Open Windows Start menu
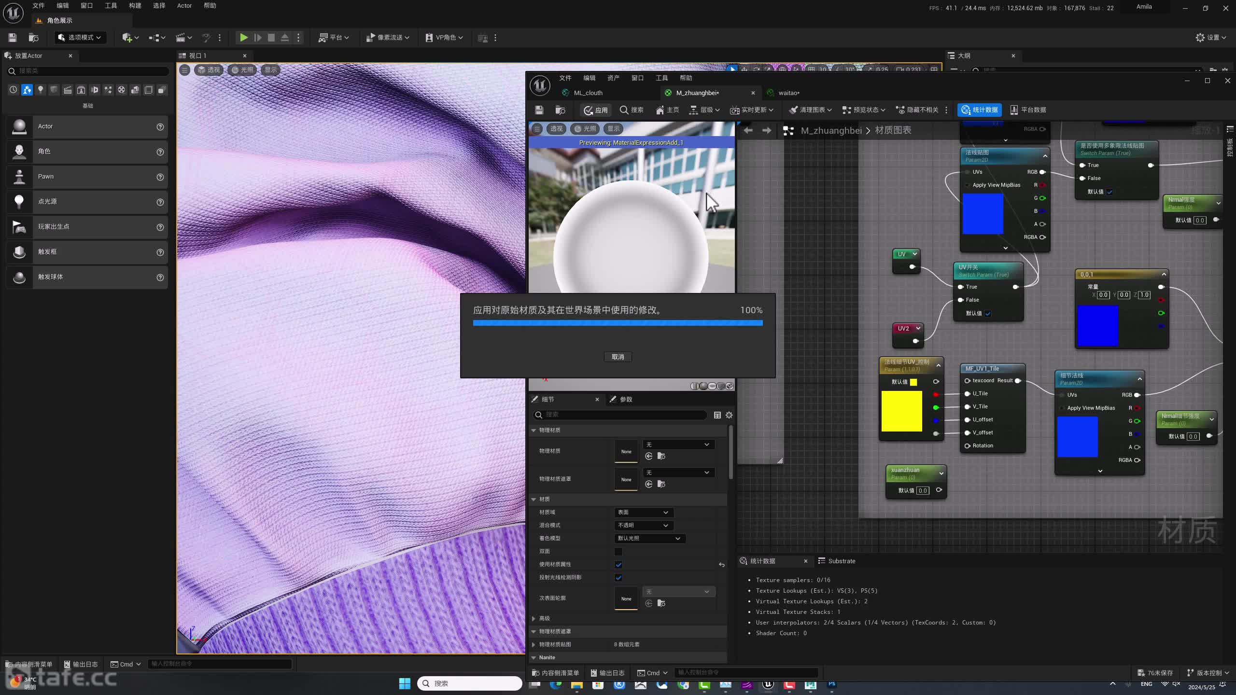The height and width of the screenshot is (695, 1236). click(x=405, y=683)
